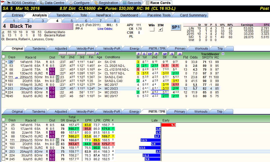
Task: Click the blue 12.5 Late bar
Action: coord(151,140)
